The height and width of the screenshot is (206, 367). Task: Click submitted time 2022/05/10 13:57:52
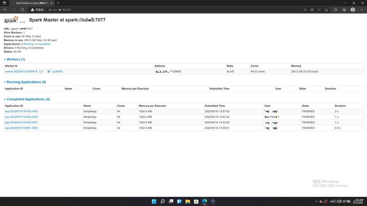(217, 111)
